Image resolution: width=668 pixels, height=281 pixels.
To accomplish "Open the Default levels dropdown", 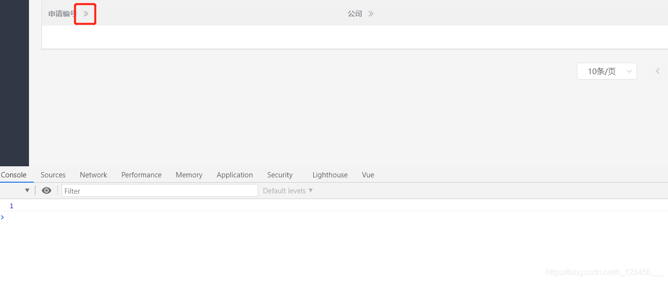I will coord(288,191).
